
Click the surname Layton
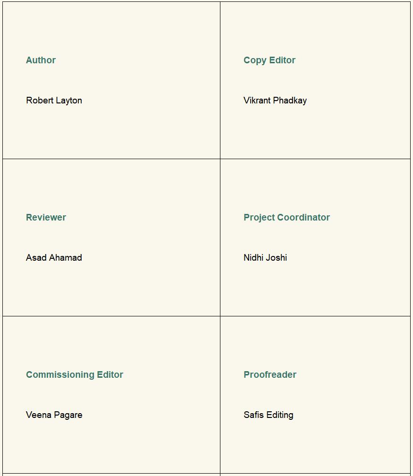[x=69, y=100]
